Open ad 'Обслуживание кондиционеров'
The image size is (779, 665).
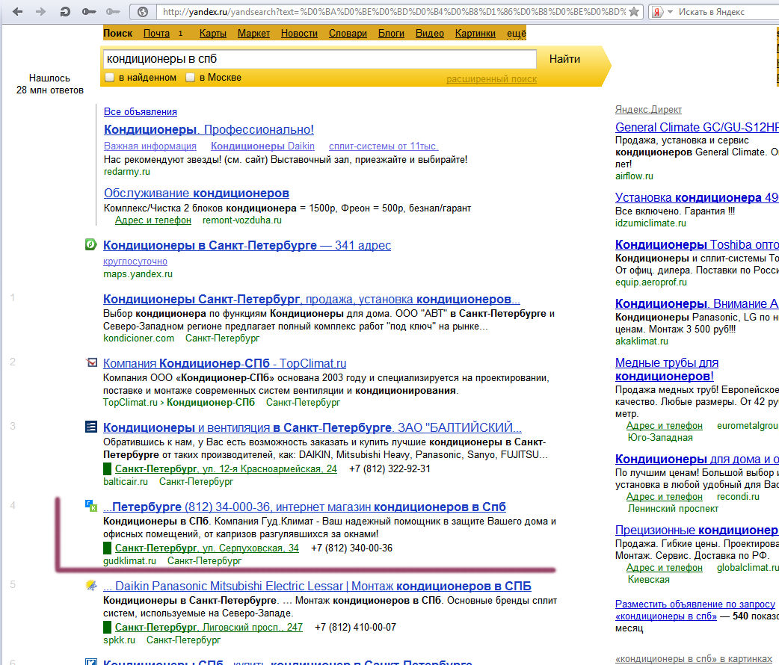[x=196, y=194]
